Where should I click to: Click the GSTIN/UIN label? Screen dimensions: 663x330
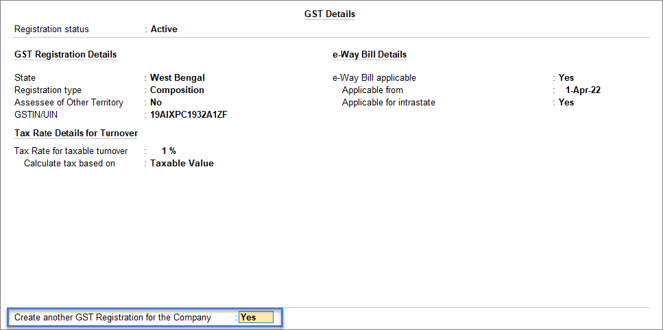click(x=34, y=114)
